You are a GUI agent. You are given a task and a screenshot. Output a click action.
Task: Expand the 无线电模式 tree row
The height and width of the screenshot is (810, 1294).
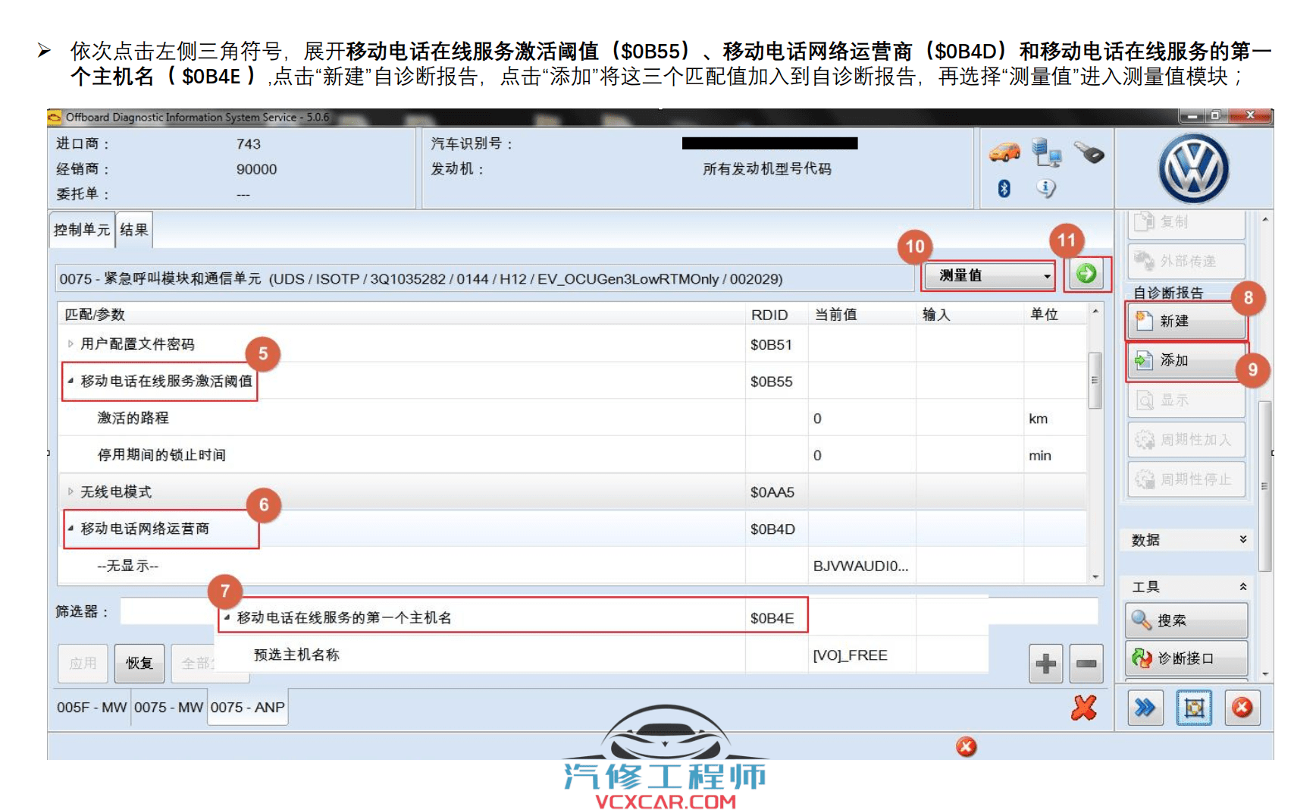coord(70,492)
